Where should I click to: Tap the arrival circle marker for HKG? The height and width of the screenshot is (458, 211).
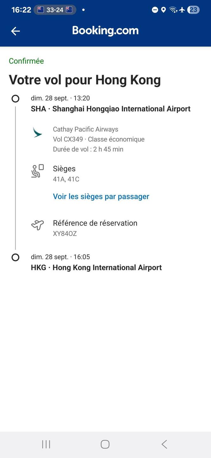16,257
